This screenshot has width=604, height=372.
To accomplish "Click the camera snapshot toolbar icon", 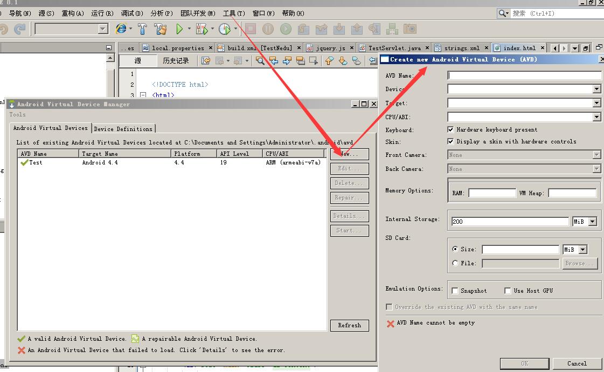I will 410,29.
